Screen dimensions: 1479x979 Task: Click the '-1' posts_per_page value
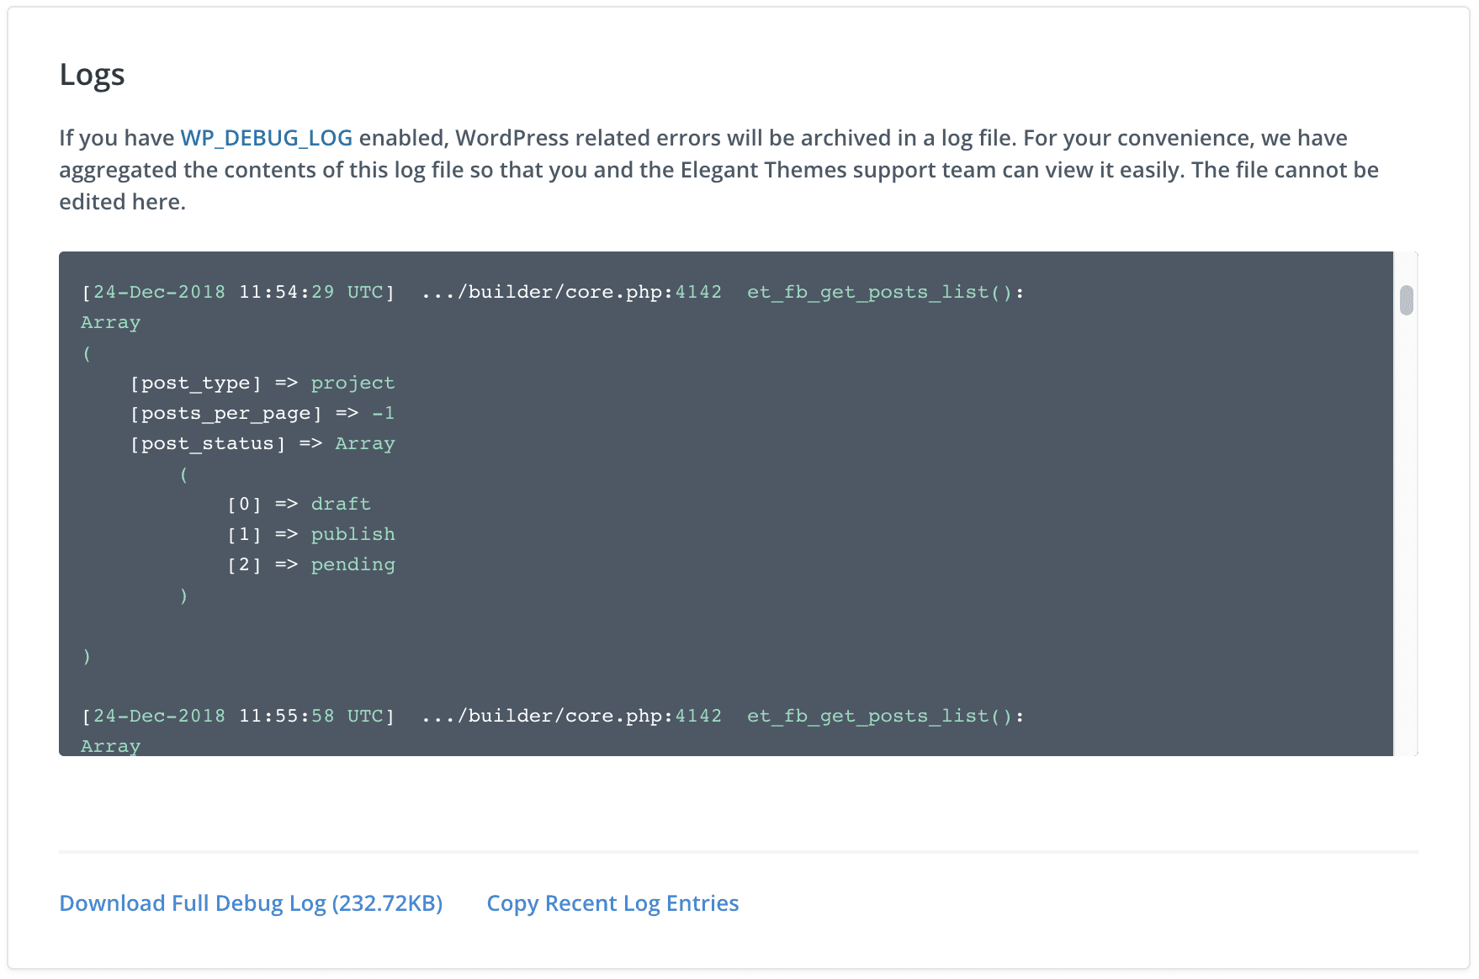pos(383,414)
